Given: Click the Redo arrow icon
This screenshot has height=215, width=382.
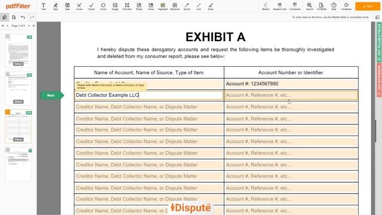Looking at the screenshot, I should [32, 17].
